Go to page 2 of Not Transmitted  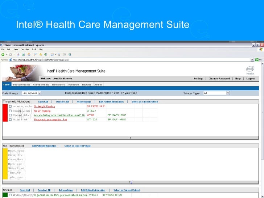coord(131,182)
